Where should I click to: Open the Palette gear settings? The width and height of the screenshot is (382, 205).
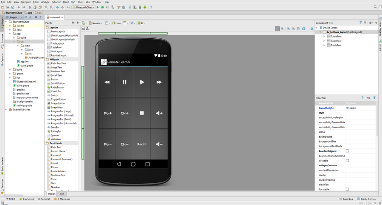tap(73, 23)
